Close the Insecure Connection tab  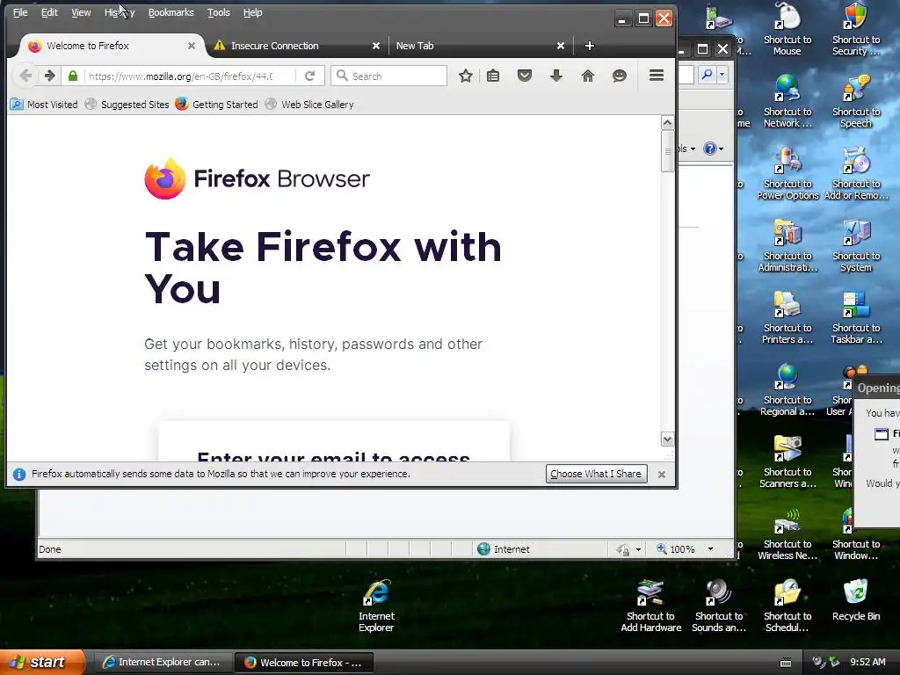376,46
